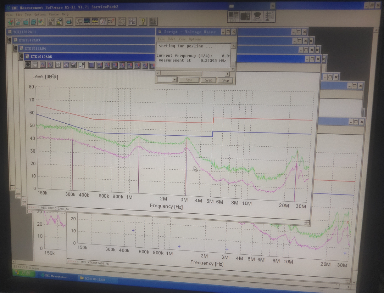The image size is (384, 293).
Task: Click the Script log's horizontal scrollbar left arrow
Action: 158,73
